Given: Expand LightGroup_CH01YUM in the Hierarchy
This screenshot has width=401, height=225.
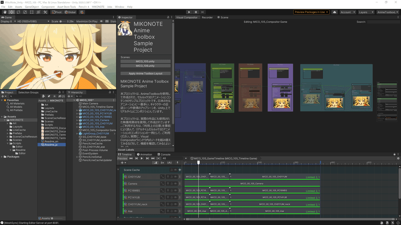Looking at the screenshot, I should (x=77, y=133).
